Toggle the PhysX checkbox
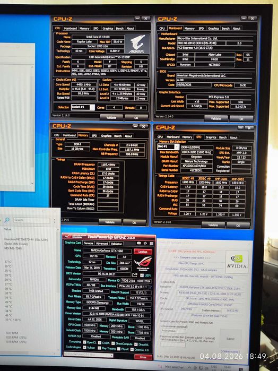 click(x=119, y=349)
